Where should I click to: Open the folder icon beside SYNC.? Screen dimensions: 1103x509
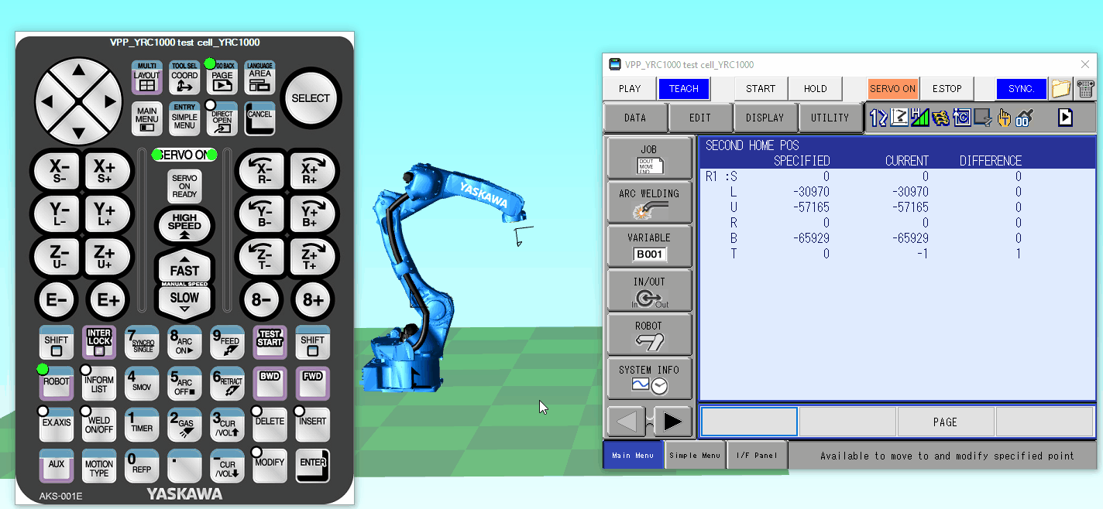click(1060, 88)
